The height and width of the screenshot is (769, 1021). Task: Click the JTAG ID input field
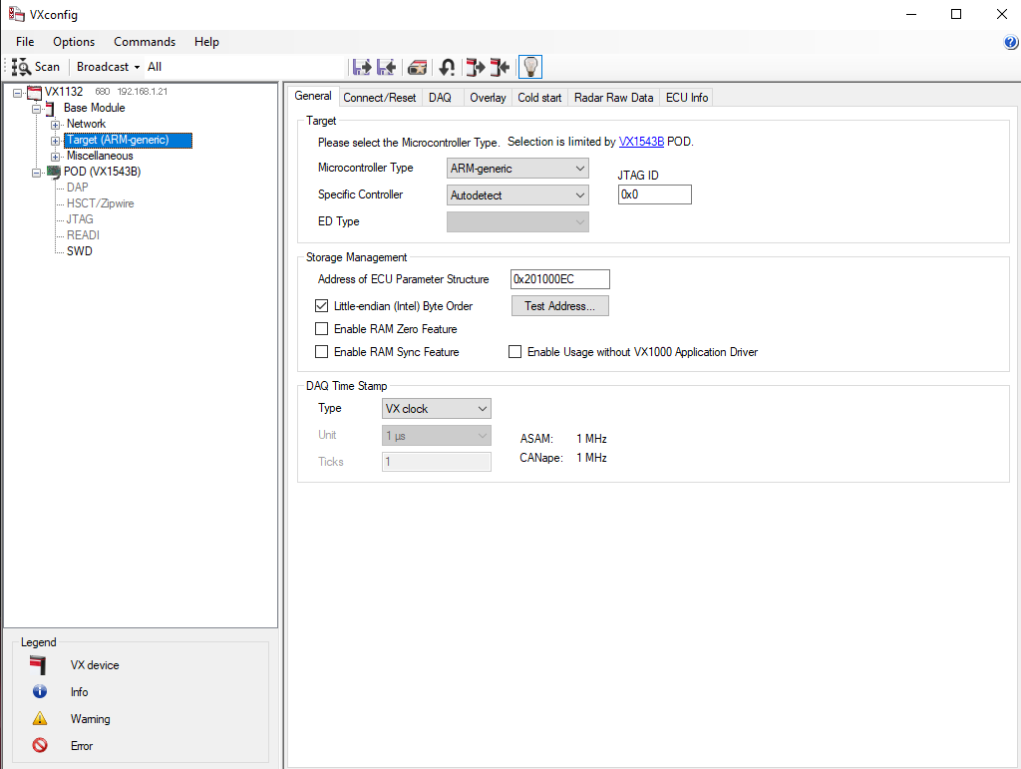point(654,194)
